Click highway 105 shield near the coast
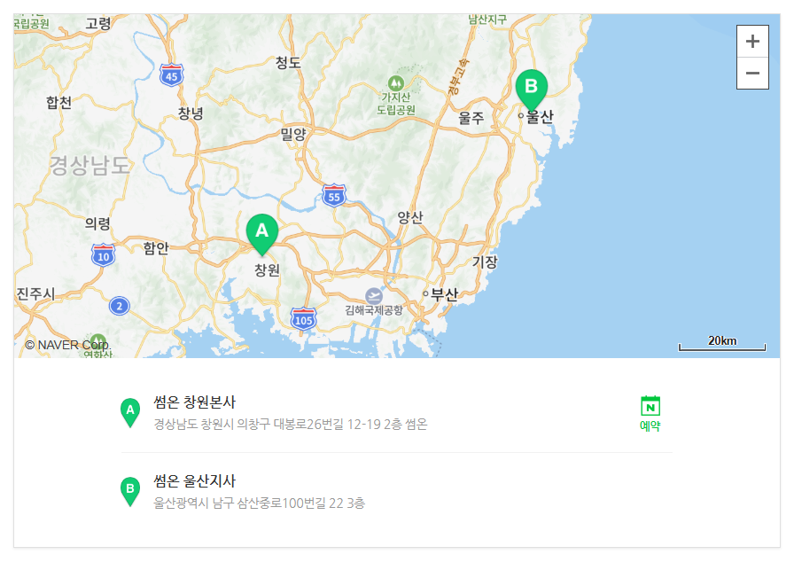This screenshot has height=562, width=794. [x=303, y=319]
